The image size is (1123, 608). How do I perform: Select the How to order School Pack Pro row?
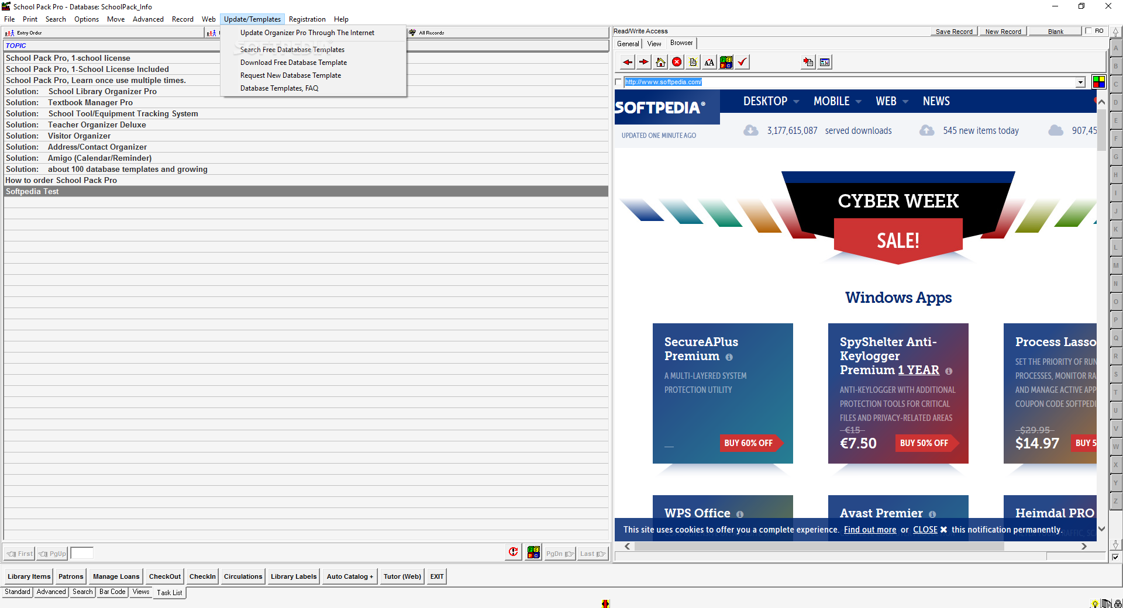click(x=306, y=181)
